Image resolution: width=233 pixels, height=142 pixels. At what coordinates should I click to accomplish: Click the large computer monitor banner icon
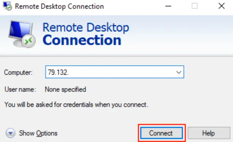(x=22, y=34)
